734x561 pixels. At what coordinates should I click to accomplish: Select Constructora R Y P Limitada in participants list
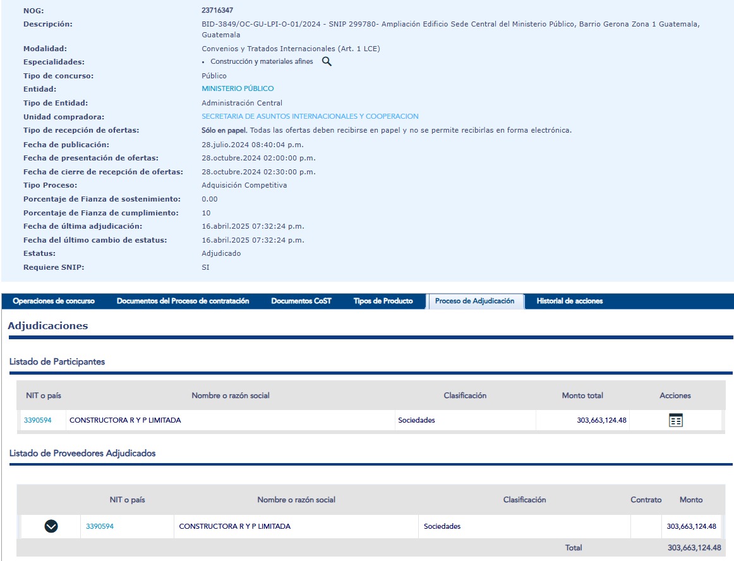coord(125,420)
